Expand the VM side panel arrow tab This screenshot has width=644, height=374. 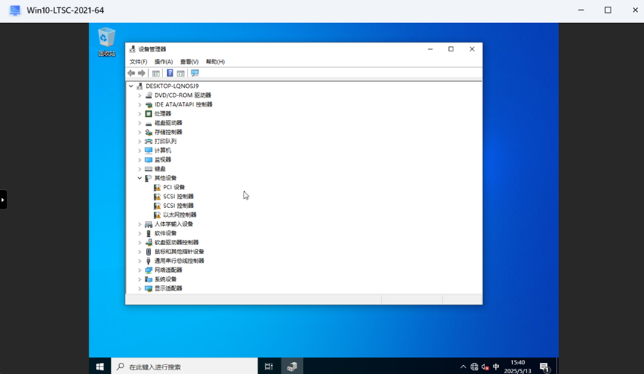(3, 200)
